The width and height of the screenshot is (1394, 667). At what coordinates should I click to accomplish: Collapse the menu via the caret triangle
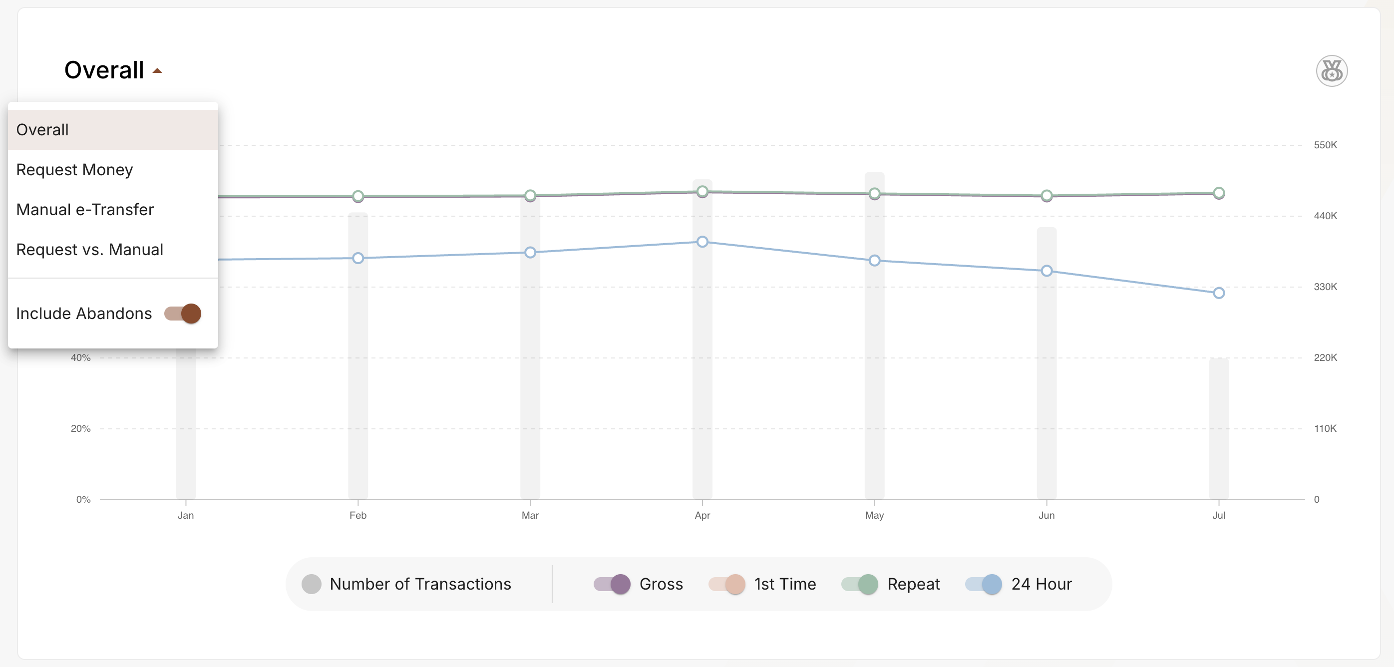tap(157, 70)
